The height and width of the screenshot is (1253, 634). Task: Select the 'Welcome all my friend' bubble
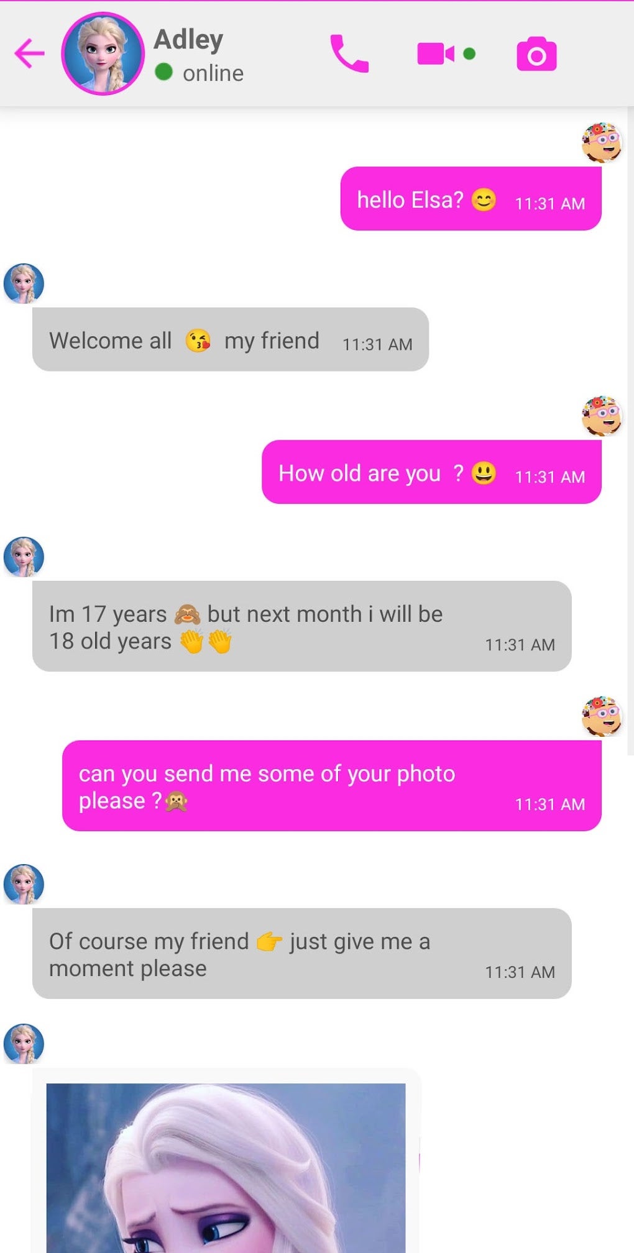[x=231, y=340]
